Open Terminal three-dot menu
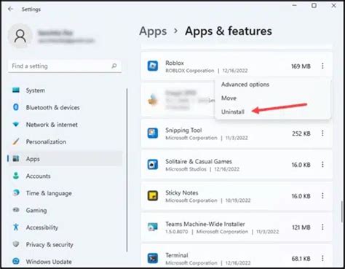Screen dimensions: 345x269 pyautogui.click(x=322, y=259)
